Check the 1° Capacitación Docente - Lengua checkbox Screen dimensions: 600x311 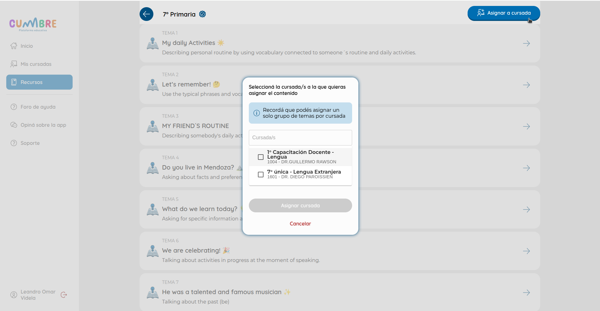pyautogui.click(x=261, y=157)
